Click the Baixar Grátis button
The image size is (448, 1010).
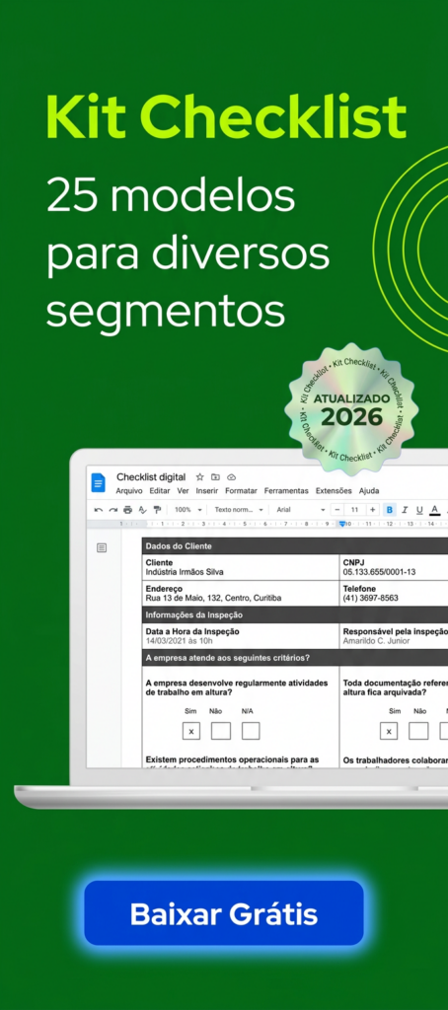(224, 912)
